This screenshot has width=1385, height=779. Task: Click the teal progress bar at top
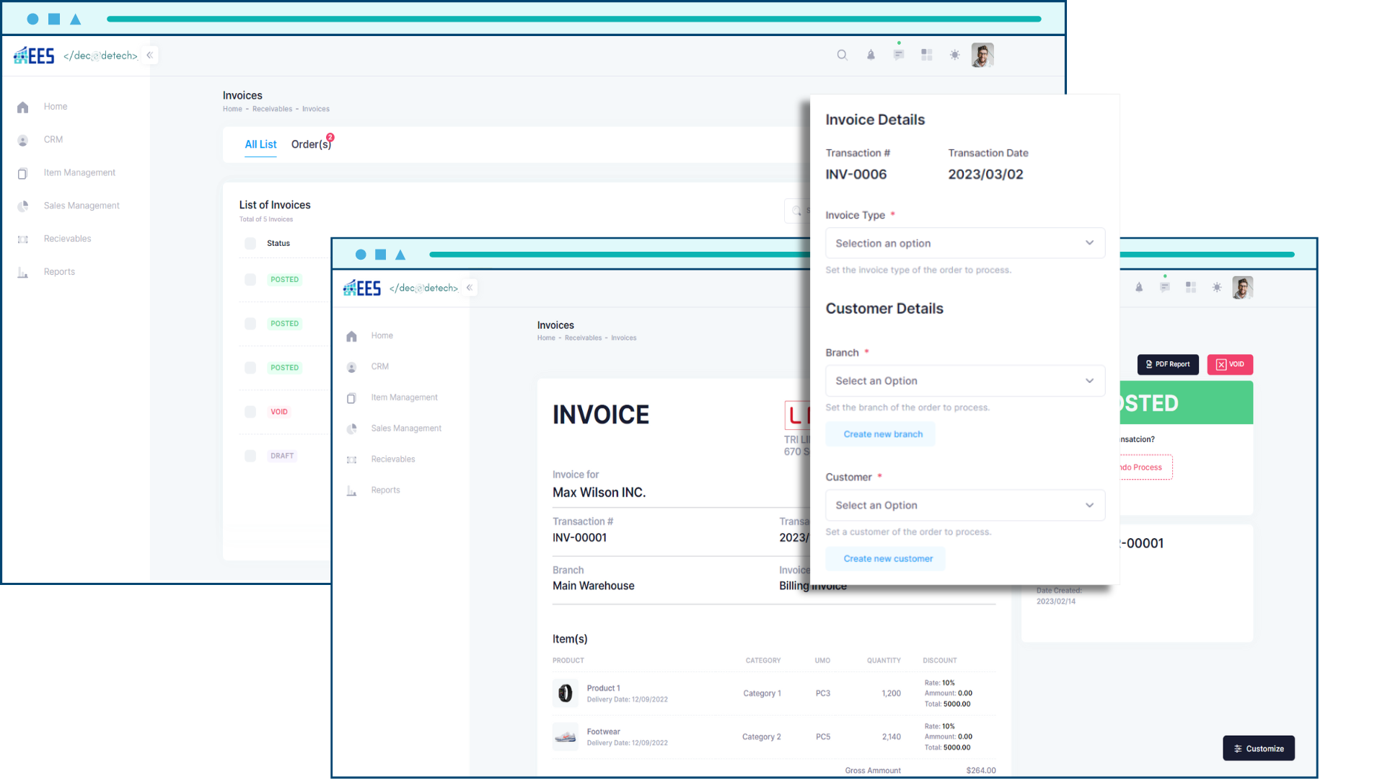click(573, 19)
